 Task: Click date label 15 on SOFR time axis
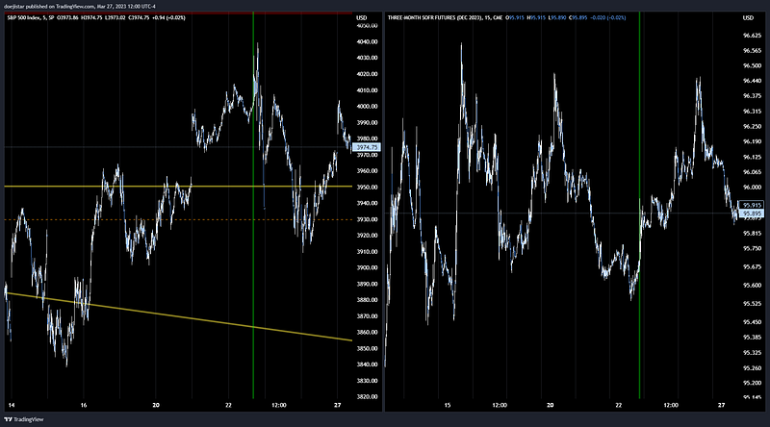tap(447, 405)
